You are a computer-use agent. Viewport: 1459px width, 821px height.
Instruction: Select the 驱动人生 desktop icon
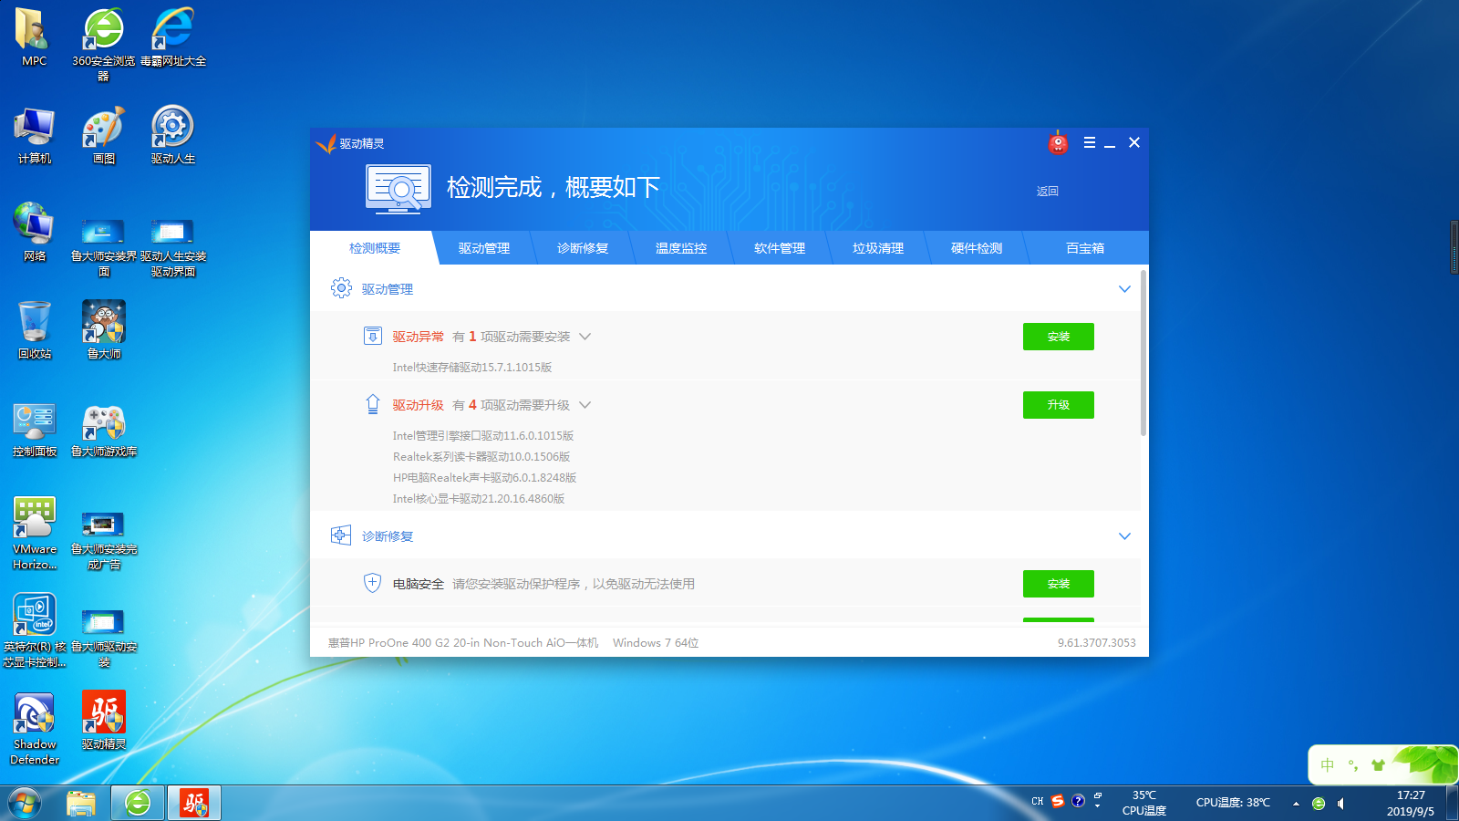pyautogui.click(x=172, y=135)
